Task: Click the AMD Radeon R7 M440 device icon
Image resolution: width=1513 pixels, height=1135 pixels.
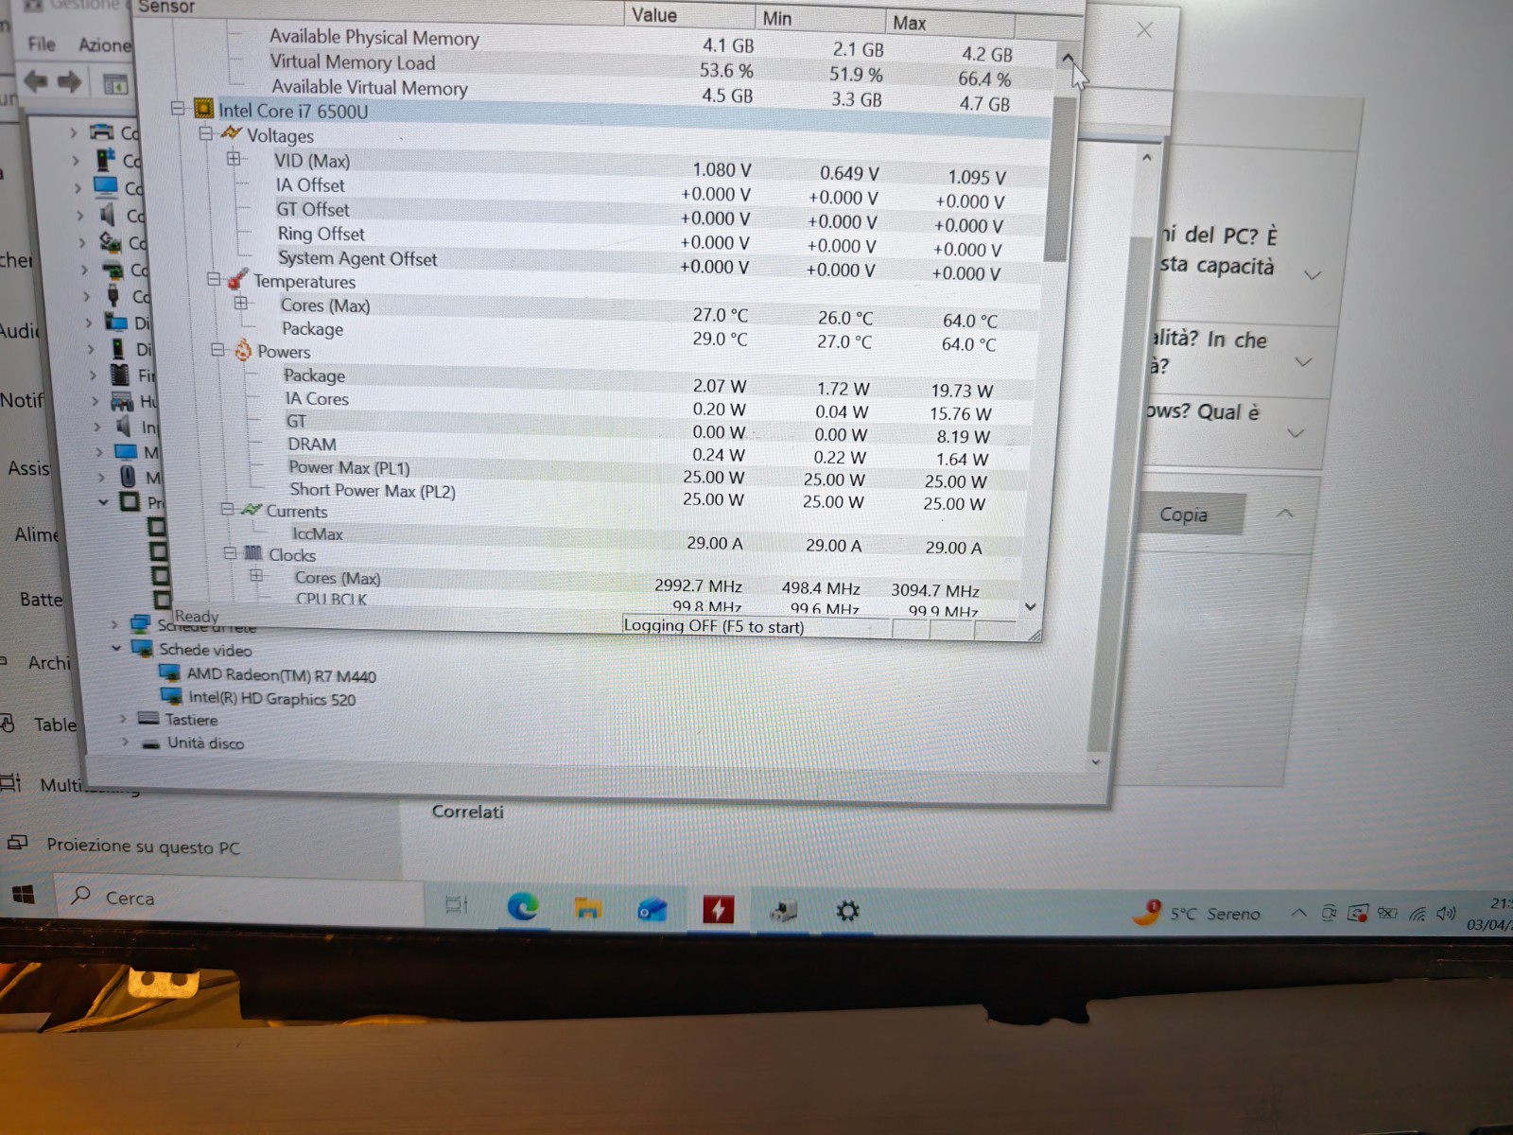Action: pyautogui.click(x=170, y=672)
